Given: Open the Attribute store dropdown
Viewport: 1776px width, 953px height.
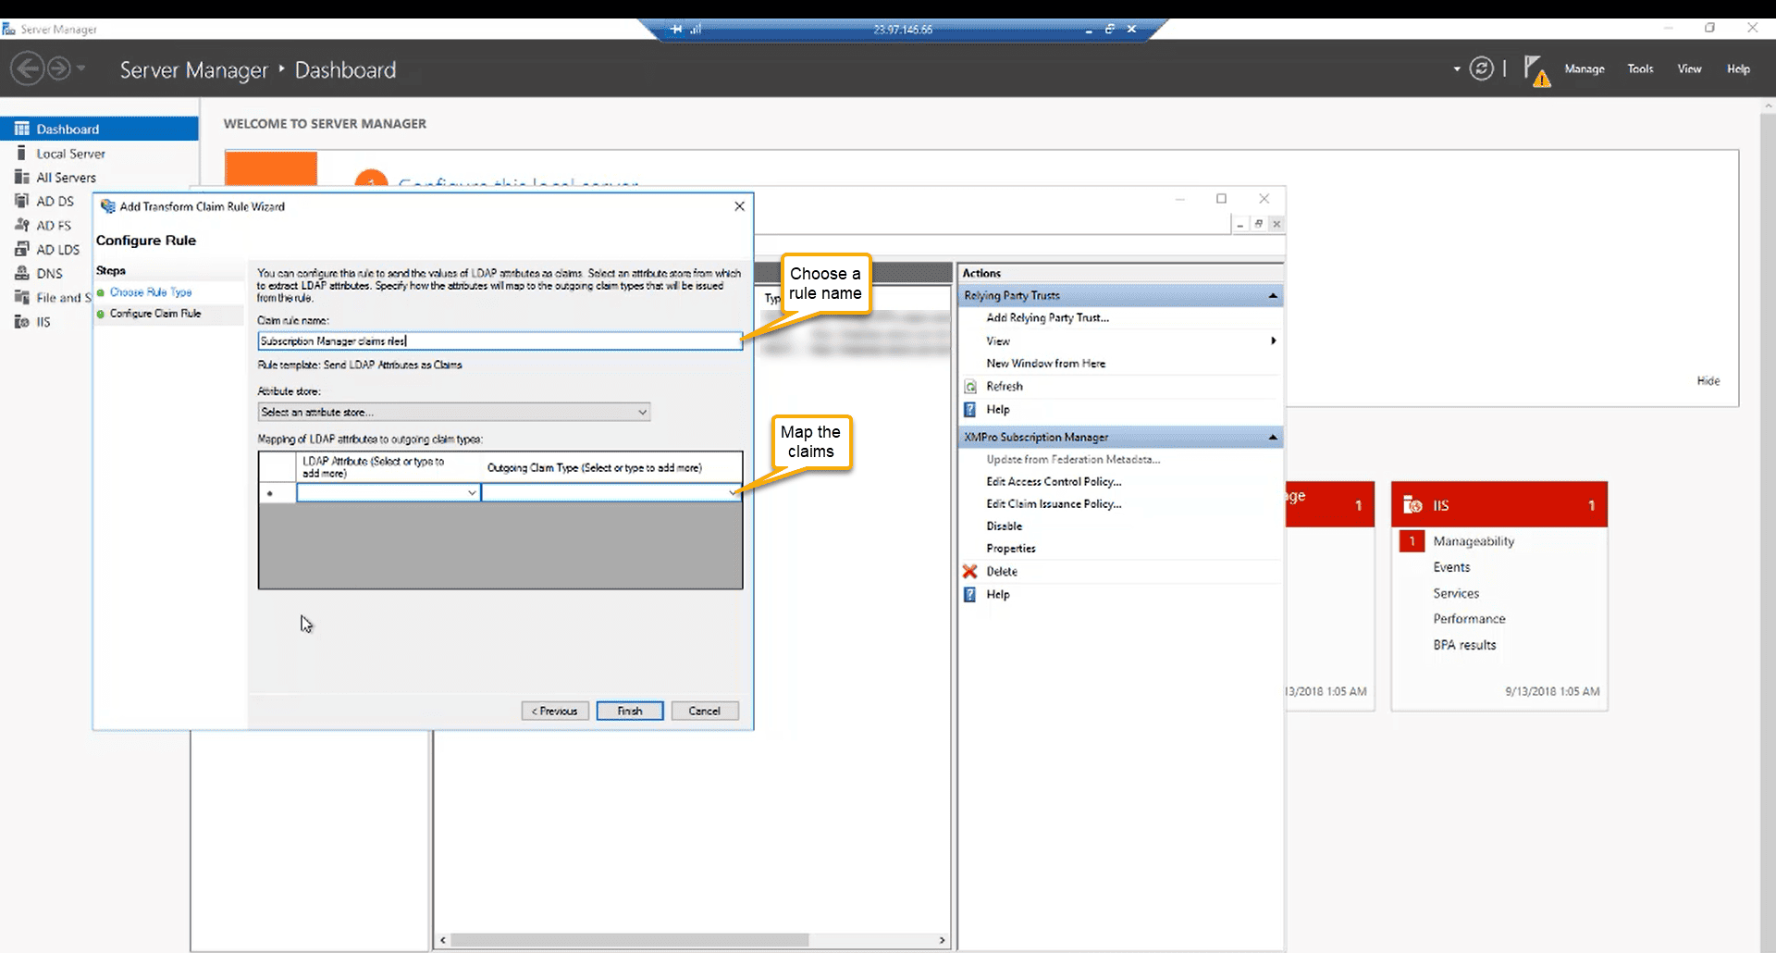Looking at the screenshot, I should pyautogui.click(x=642, y=412).
